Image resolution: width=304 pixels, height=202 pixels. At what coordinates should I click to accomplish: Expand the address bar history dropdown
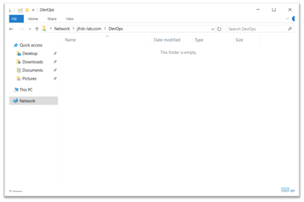(x=213, y=29)
